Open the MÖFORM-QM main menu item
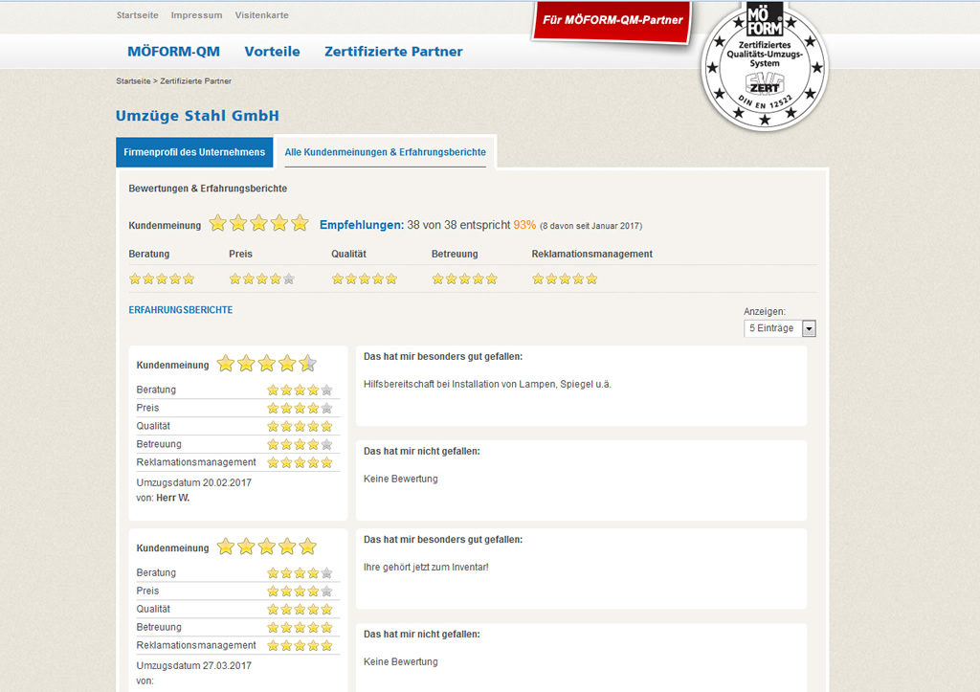 pyautogui.click(x=174, y=52)
